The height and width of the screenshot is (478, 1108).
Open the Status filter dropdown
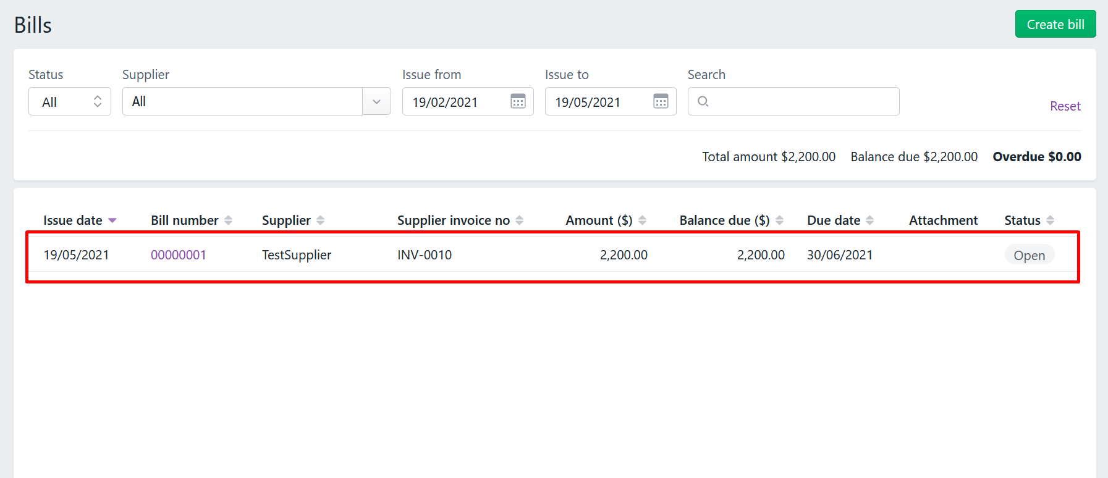coord(70,101)
